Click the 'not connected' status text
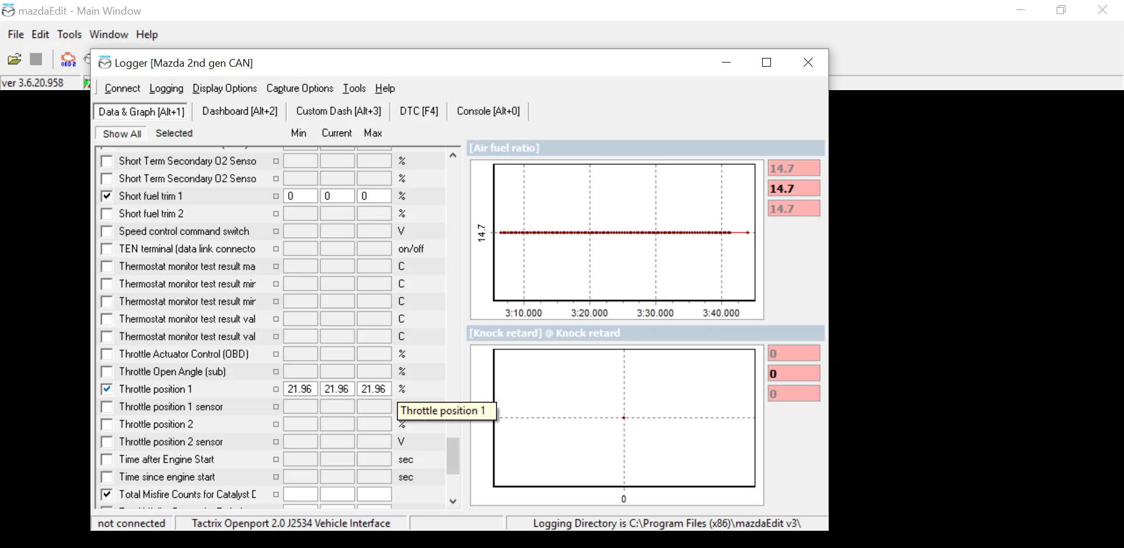Image resolution: width=1124 pixels, height=548 pixels. tap(132, 523)
